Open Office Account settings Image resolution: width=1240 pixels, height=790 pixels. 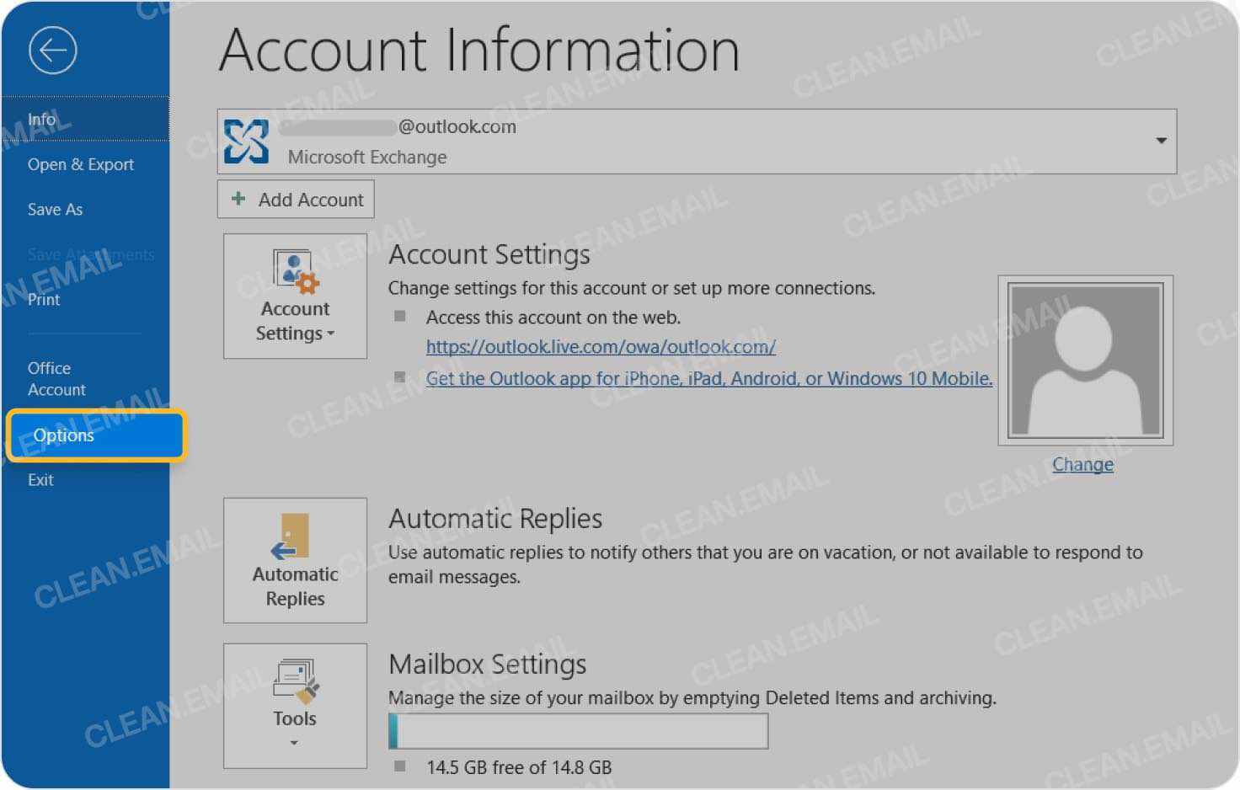click(56, 378)
